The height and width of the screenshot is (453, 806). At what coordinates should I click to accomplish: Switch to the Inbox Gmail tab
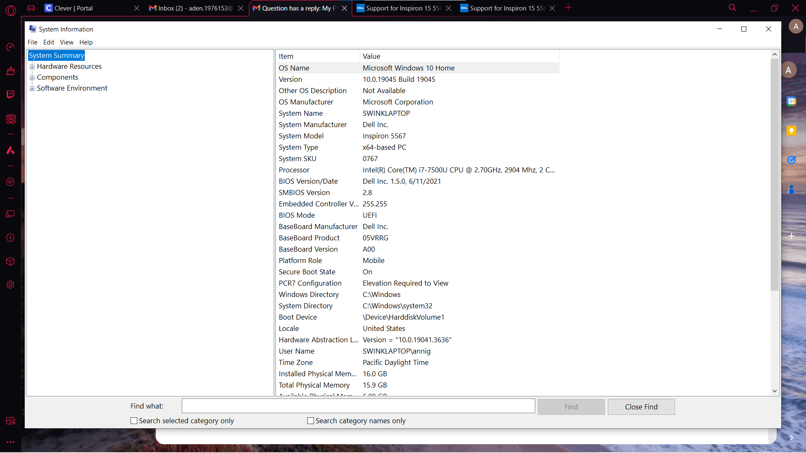(191, 8)
